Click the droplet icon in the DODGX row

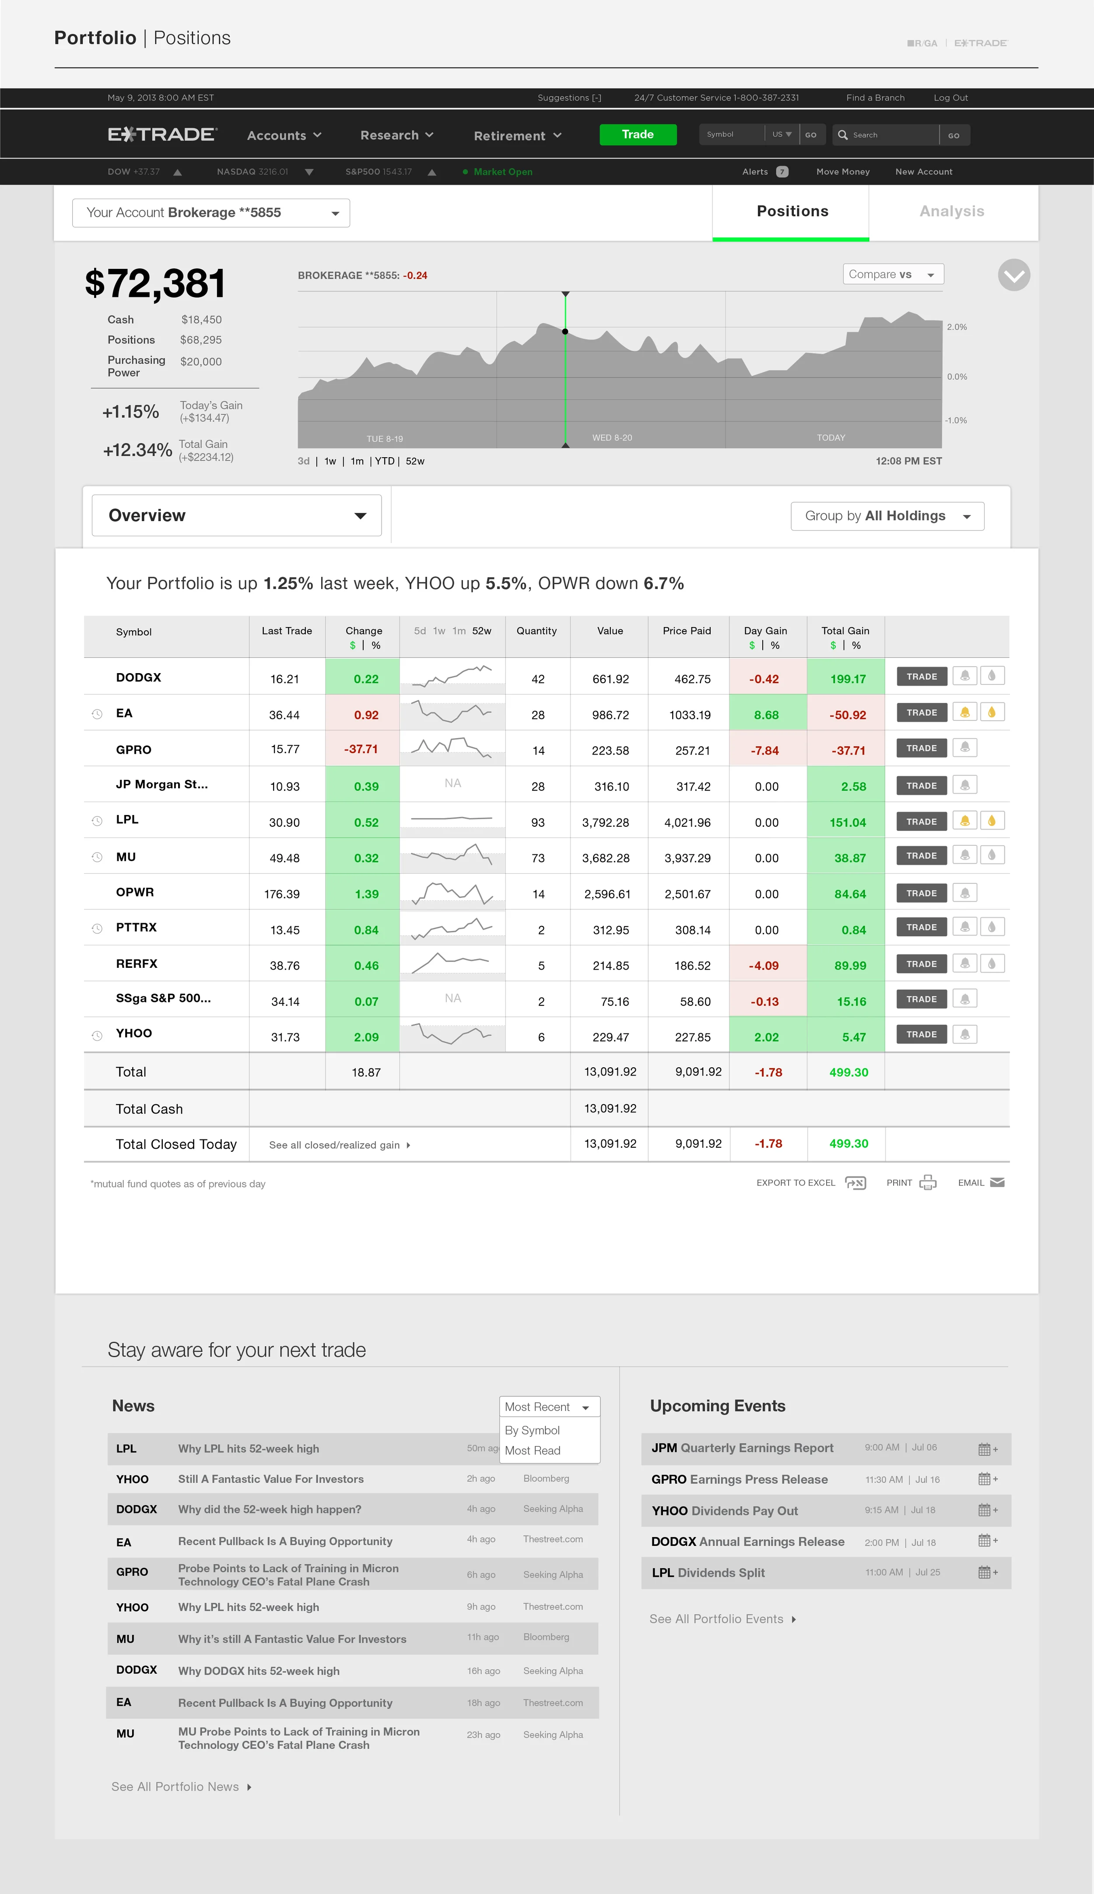click(x=992, y=676)
